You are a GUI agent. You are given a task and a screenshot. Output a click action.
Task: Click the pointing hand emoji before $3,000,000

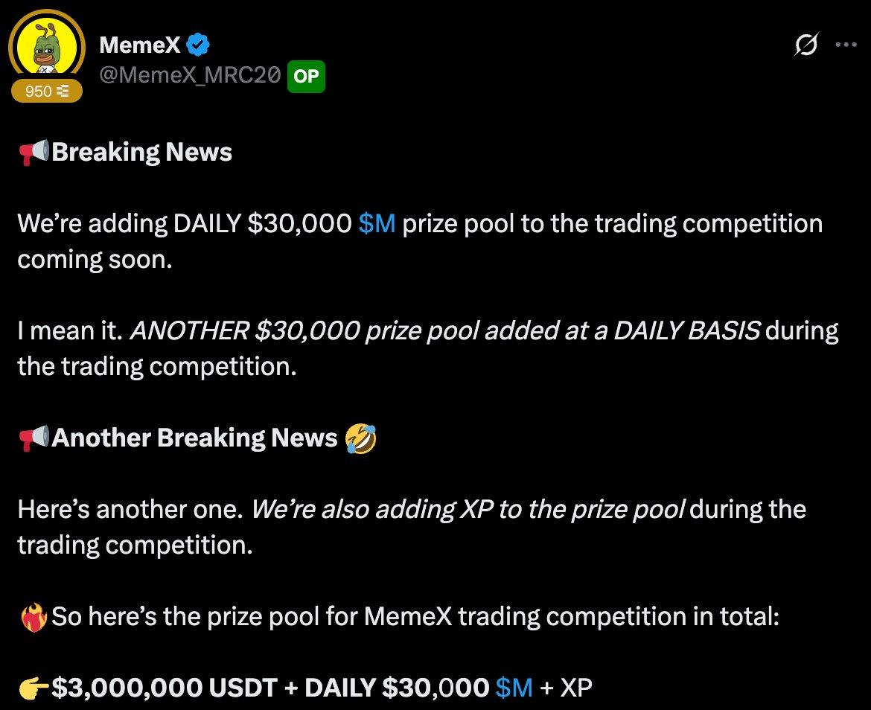(x=33, y=688)
